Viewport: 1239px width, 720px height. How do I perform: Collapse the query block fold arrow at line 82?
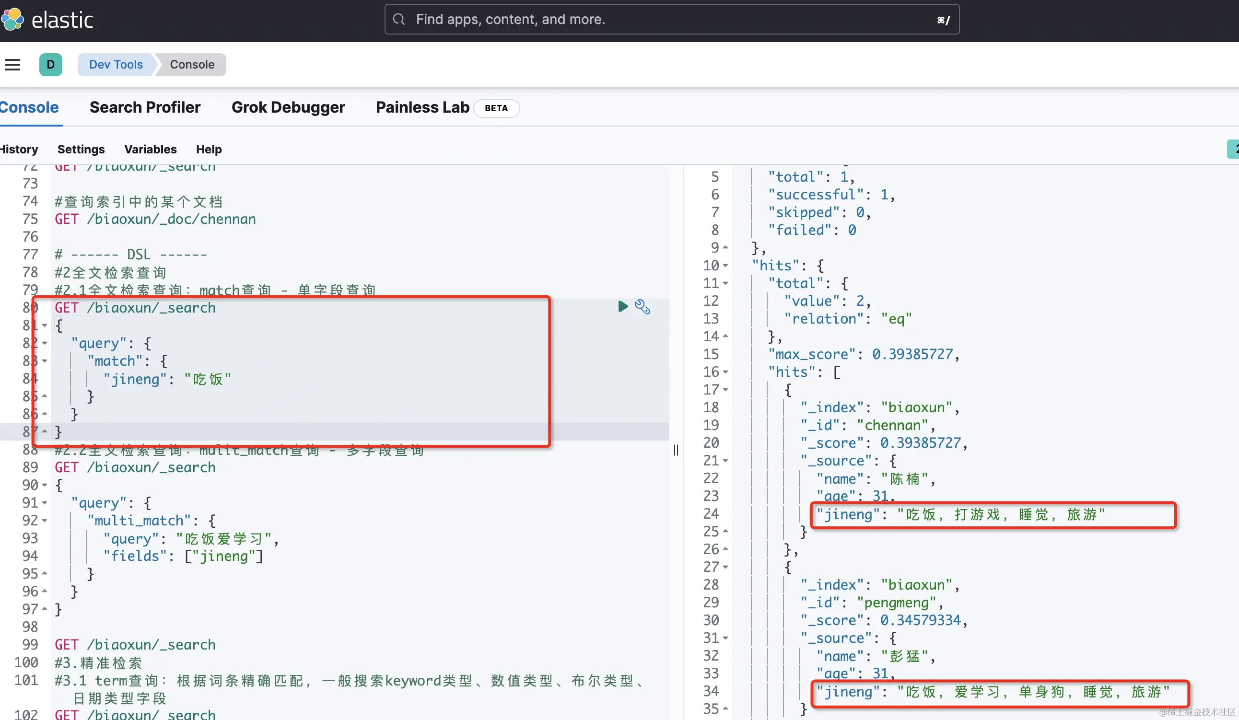pyautogui.click(x=46, y=344)
